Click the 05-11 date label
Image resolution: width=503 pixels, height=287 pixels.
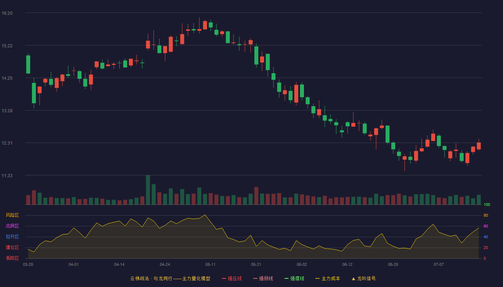211,264
